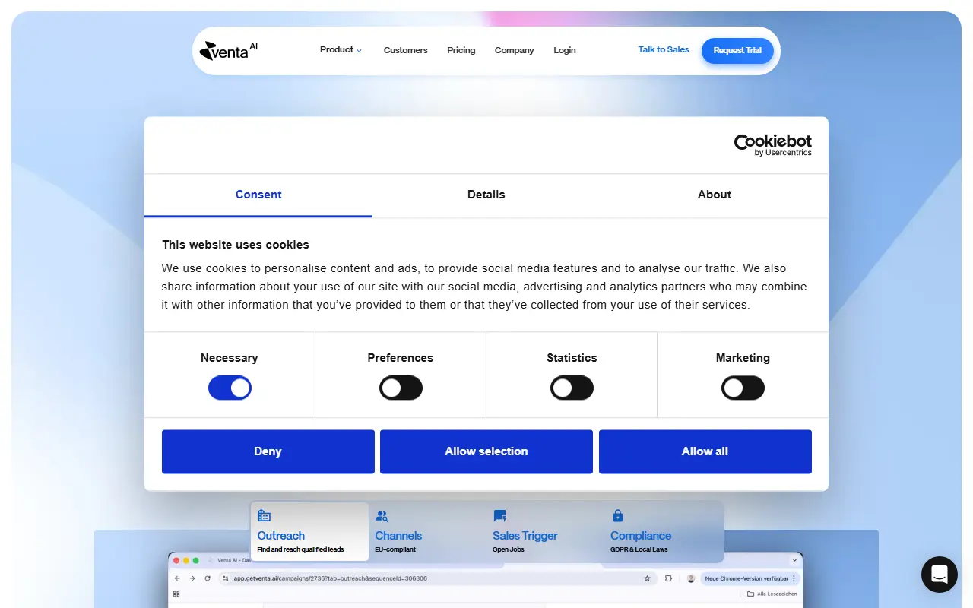The height and width of the screenshot is (608, 973).
Task: Click the Alle Lesezeichen folder icon
Action: (751, 594)
